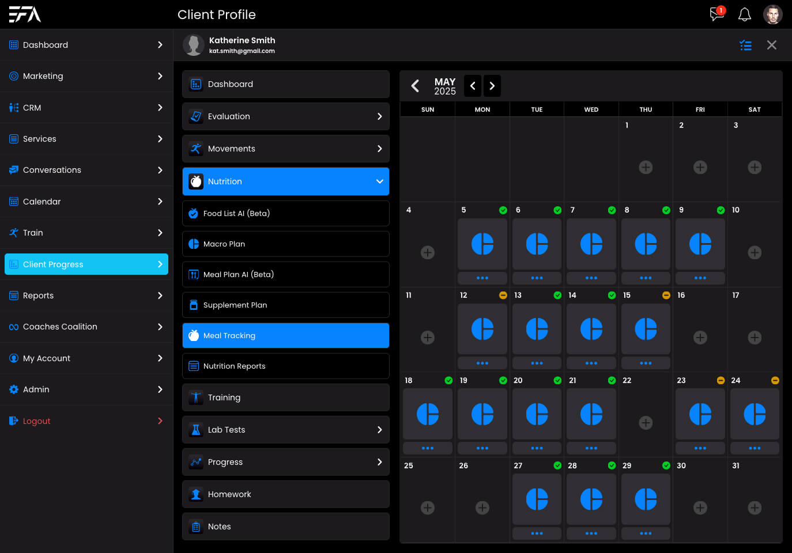Viewport: 792px width, 553px height.
Task: Collapse the Nutrition section
Action: click(x=379, y=181)
